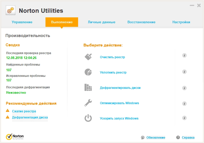Click the date 12.08.2018 12:04:26
The height and width of the screenshot is (143, 204).
click(21, 58)
